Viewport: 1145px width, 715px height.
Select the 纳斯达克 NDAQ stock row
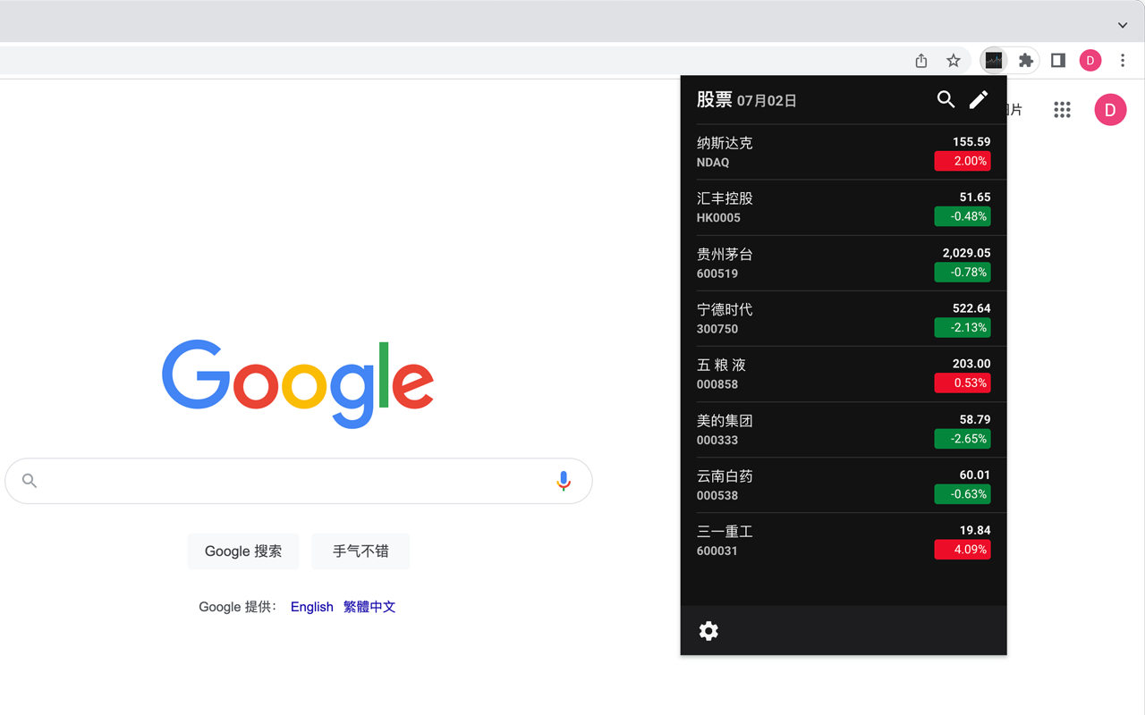[x=844, y=152]
